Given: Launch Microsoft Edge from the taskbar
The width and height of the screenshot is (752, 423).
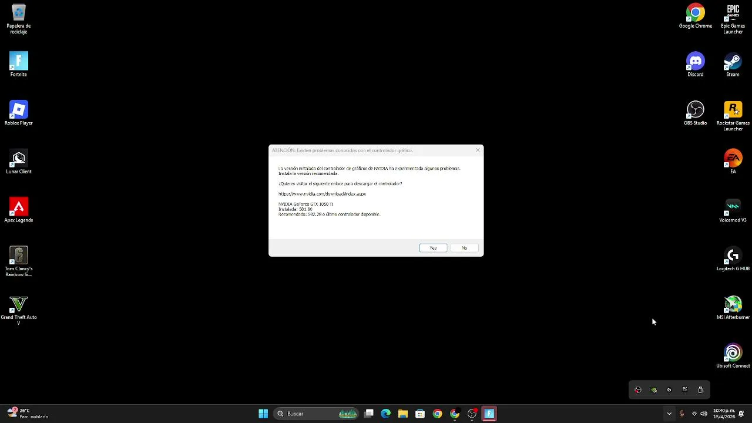Looking at the screenshot, I should pyautogui.click(x=386, y=414).
